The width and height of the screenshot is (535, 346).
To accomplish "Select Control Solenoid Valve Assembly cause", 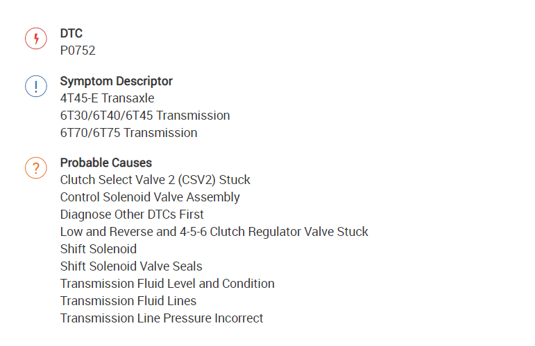I will tap(150, 197).
